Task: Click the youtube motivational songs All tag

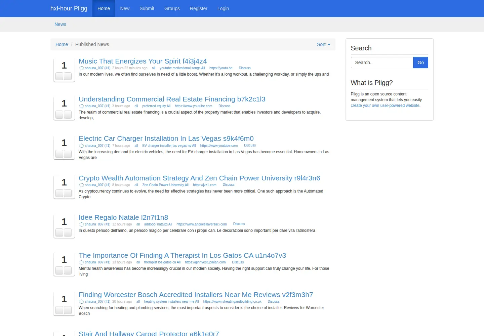Action: tap(182, 68)
